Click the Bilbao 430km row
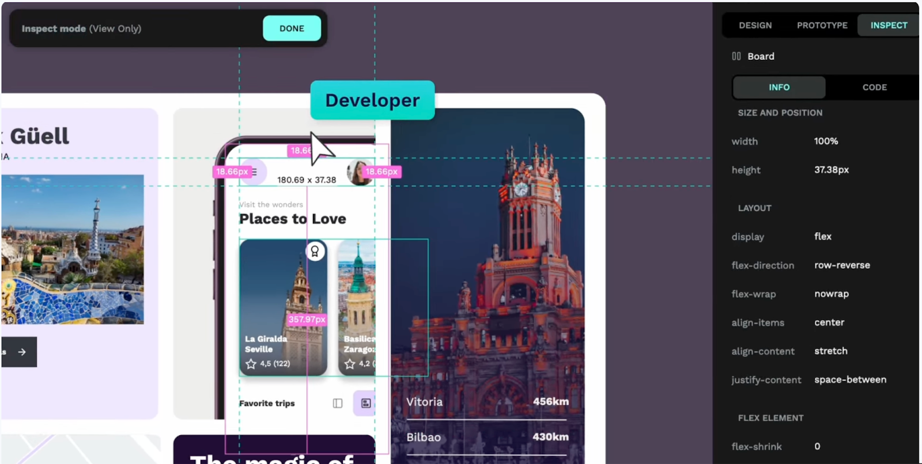This screenshot has height=464, width=922. tap(487, 437)
